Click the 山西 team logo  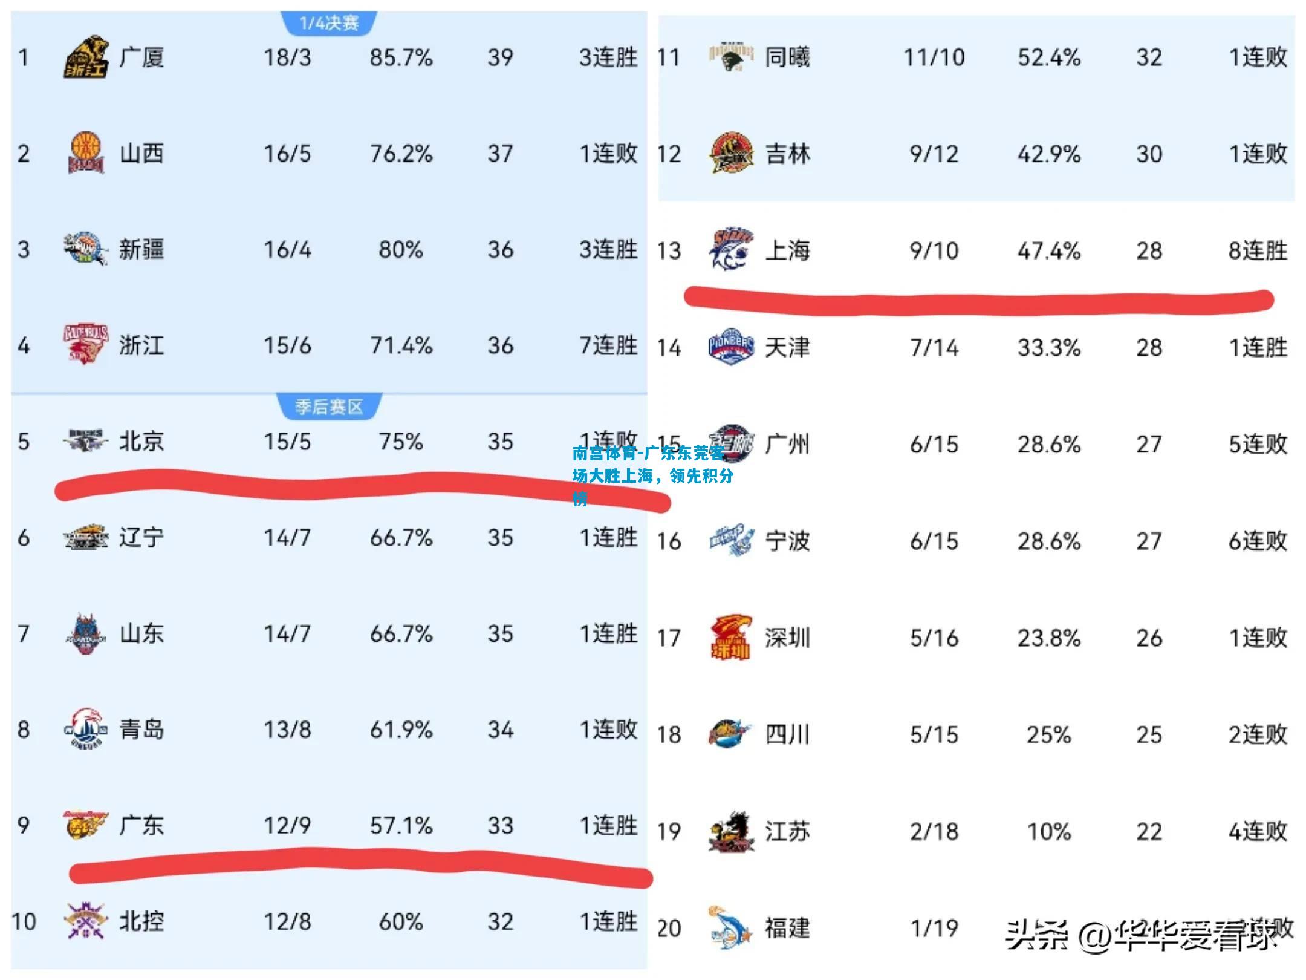(x=85, y=152)
